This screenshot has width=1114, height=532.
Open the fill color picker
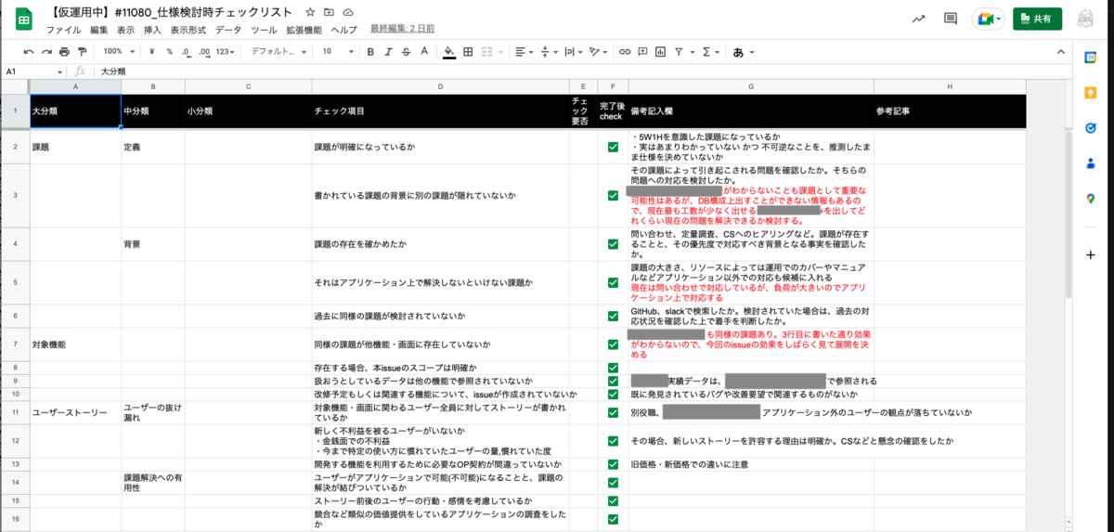[x=449, y=52]
